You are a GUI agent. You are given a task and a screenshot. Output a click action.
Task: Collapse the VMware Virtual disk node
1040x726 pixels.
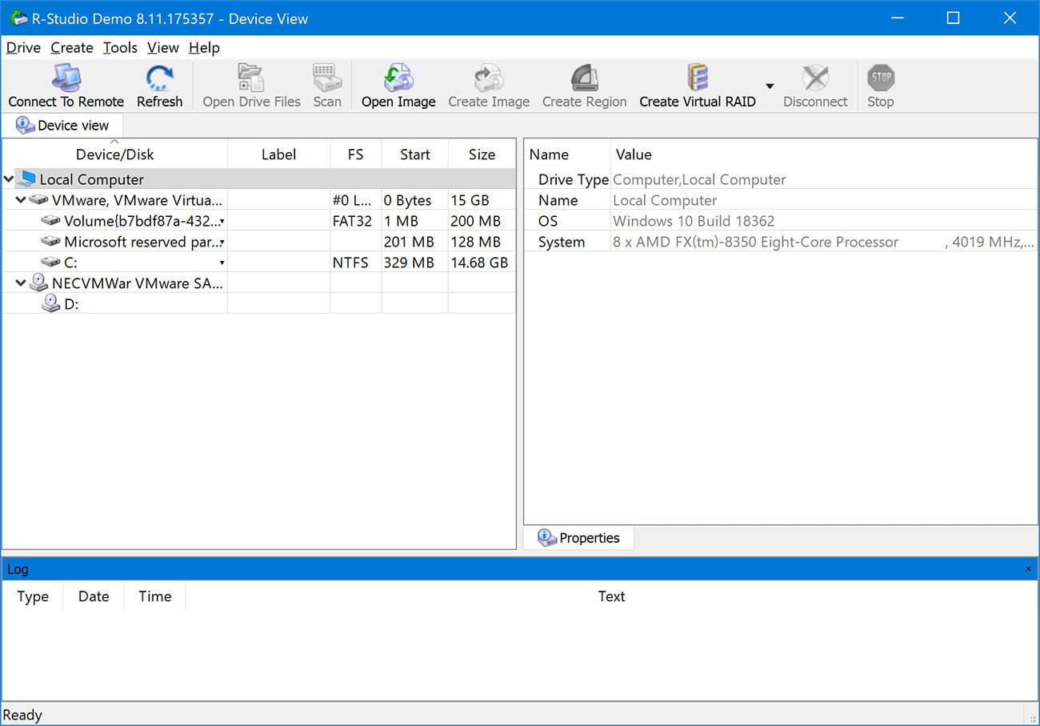(21, 199)
